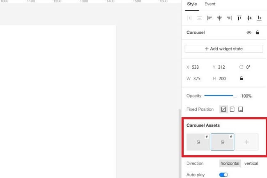Click the opacity 100% value
The image size is (267, 178).
click(246, 96)
